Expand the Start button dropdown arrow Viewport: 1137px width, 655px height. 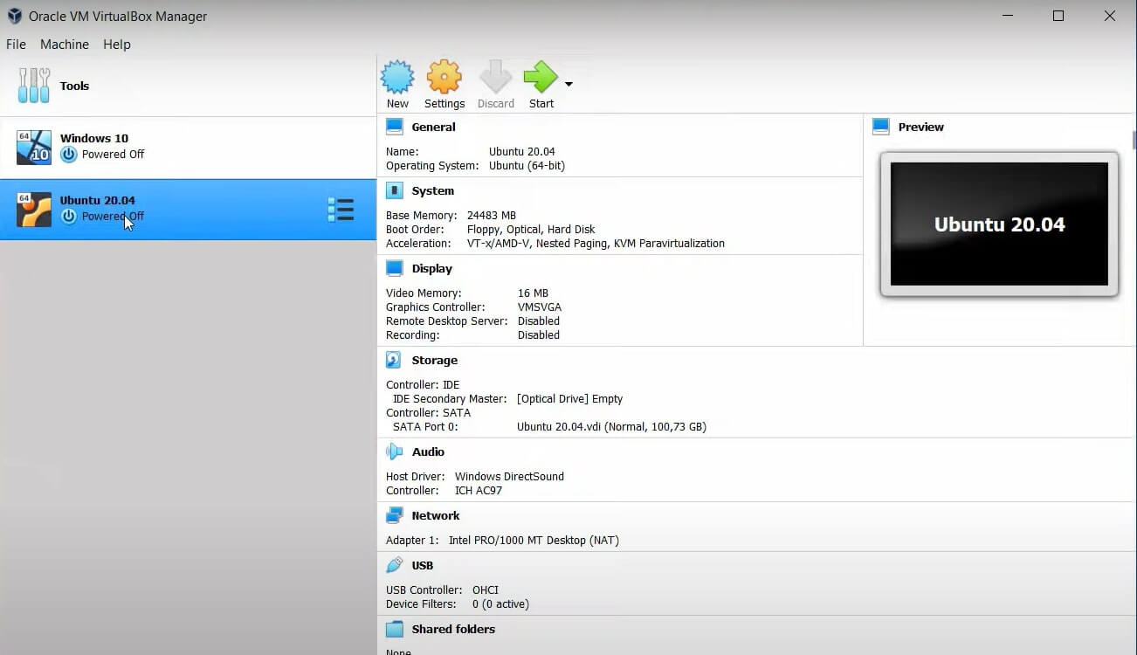[568, 85]
